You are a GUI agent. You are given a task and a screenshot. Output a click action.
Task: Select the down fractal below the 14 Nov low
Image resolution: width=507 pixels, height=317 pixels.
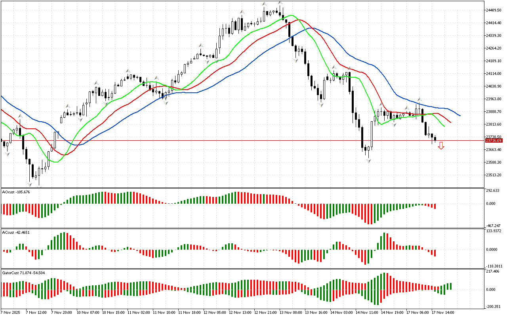pos(369,161)
